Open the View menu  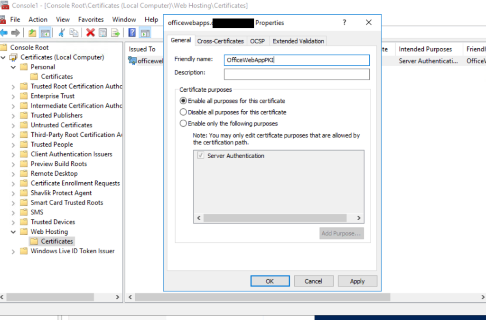(63, 19)
